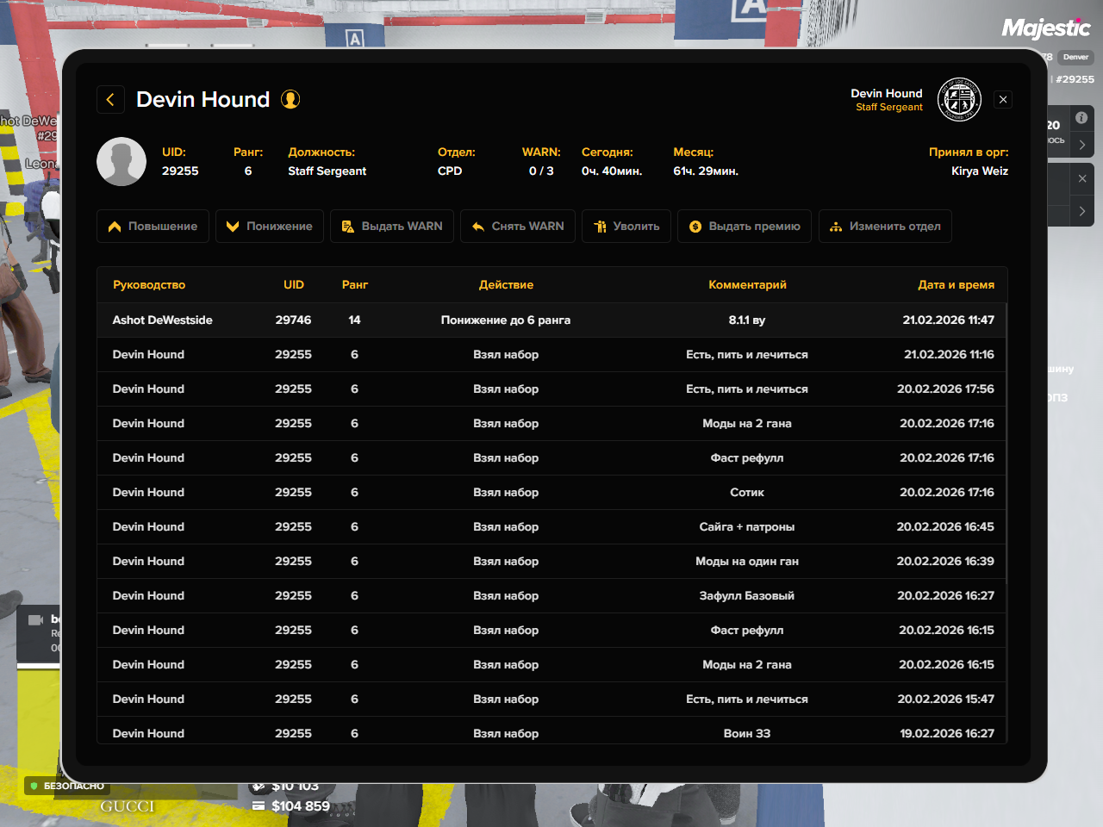Click the police department emblem icon

[958, 100]
